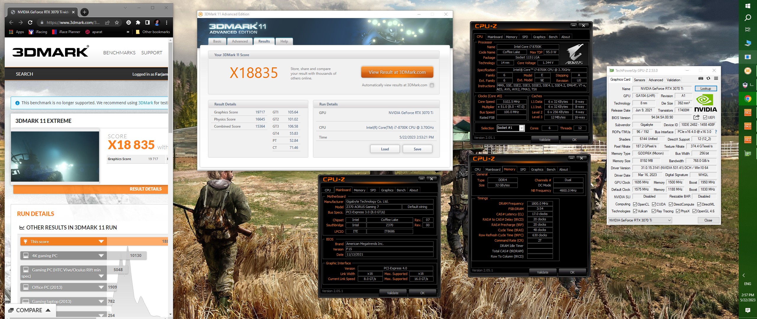Switch to the Advanced tab in 3DMark 11

pyautogui.click(x=240, y=41)
